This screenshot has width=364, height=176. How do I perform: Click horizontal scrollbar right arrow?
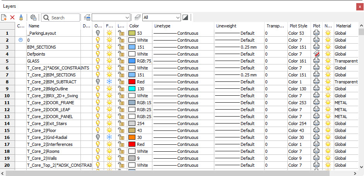[x=355, y=173]
